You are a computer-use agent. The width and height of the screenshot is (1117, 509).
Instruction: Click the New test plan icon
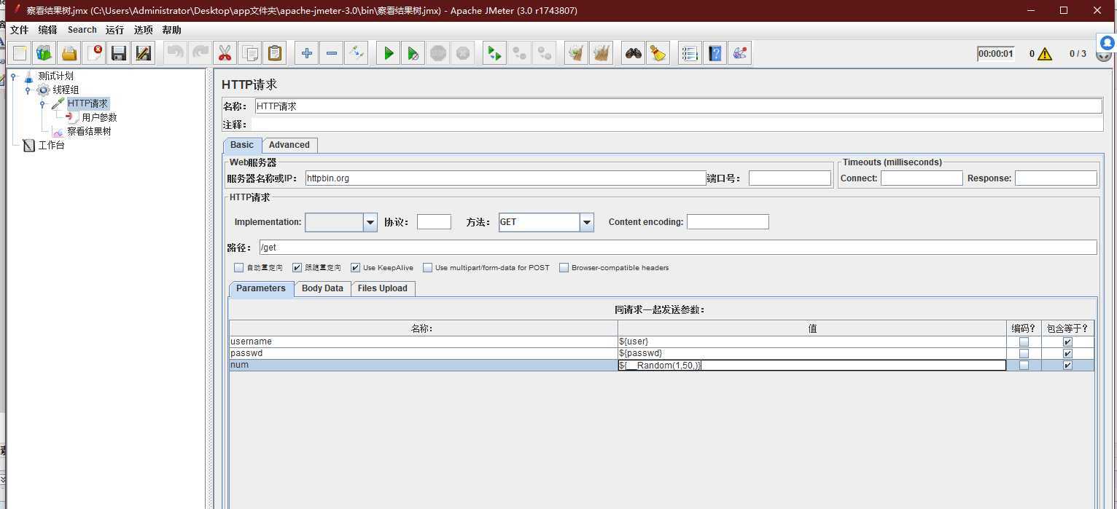(20, 53)
